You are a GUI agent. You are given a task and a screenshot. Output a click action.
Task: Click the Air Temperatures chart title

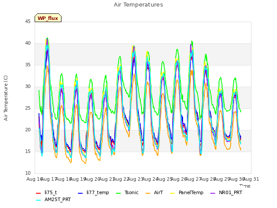[138, 5]
